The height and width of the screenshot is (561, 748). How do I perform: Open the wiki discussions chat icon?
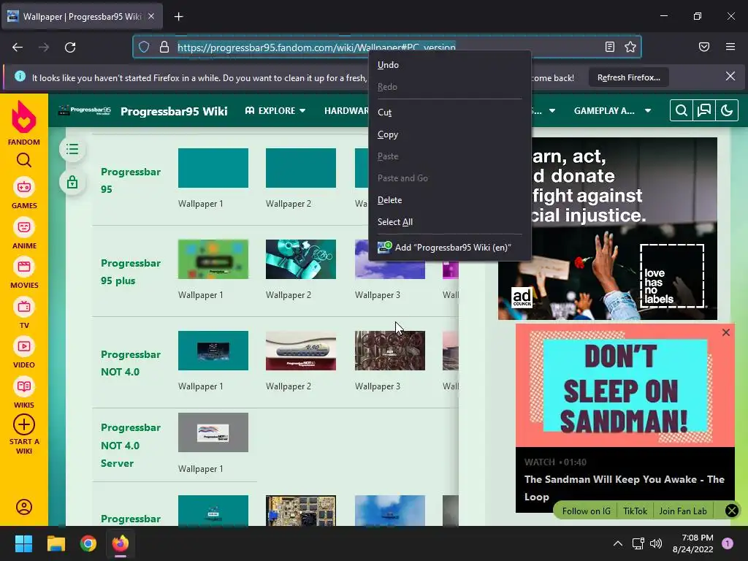tap(704, 111)
